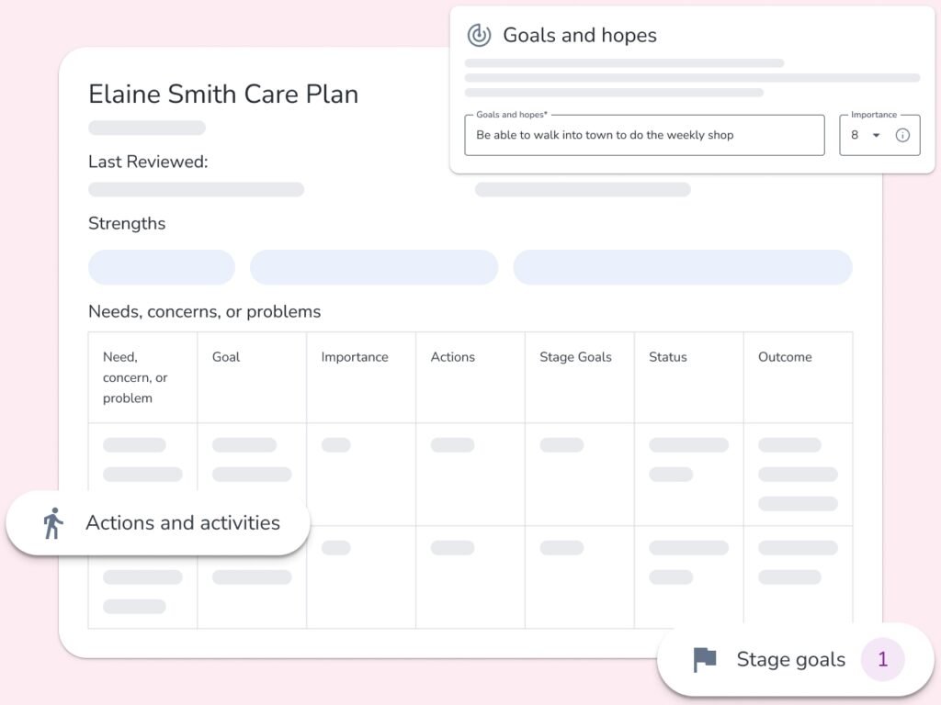941x705 pixels.
Task: Click the Importance dropdown chevron arrow
Action: (x=878, y=135)
